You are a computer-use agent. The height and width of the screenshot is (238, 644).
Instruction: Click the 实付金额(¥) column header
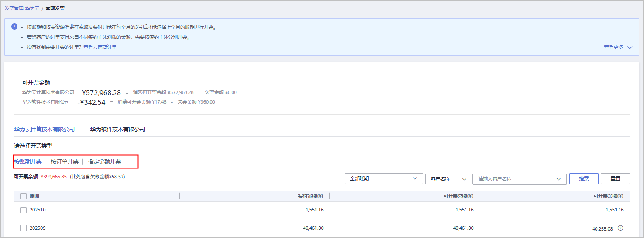click(311, 196)
